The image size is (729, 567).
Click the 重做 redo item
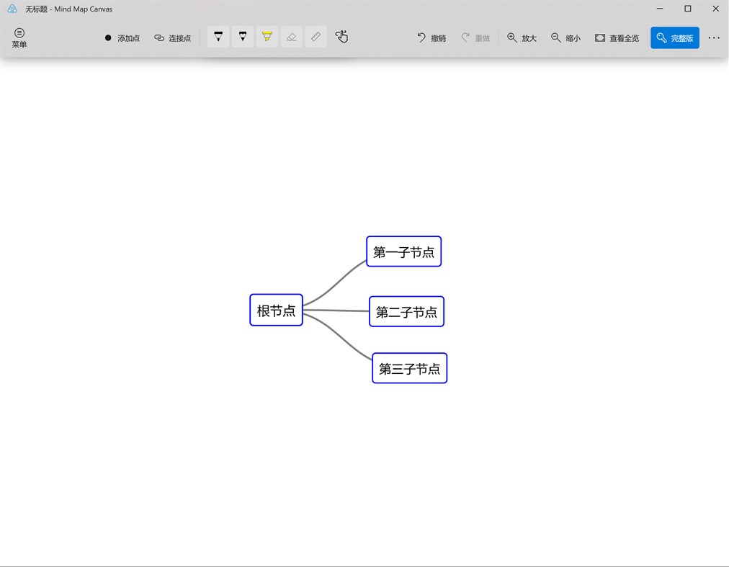476,37
